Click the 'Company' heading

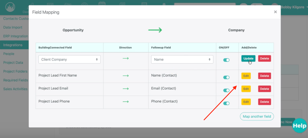236,30
